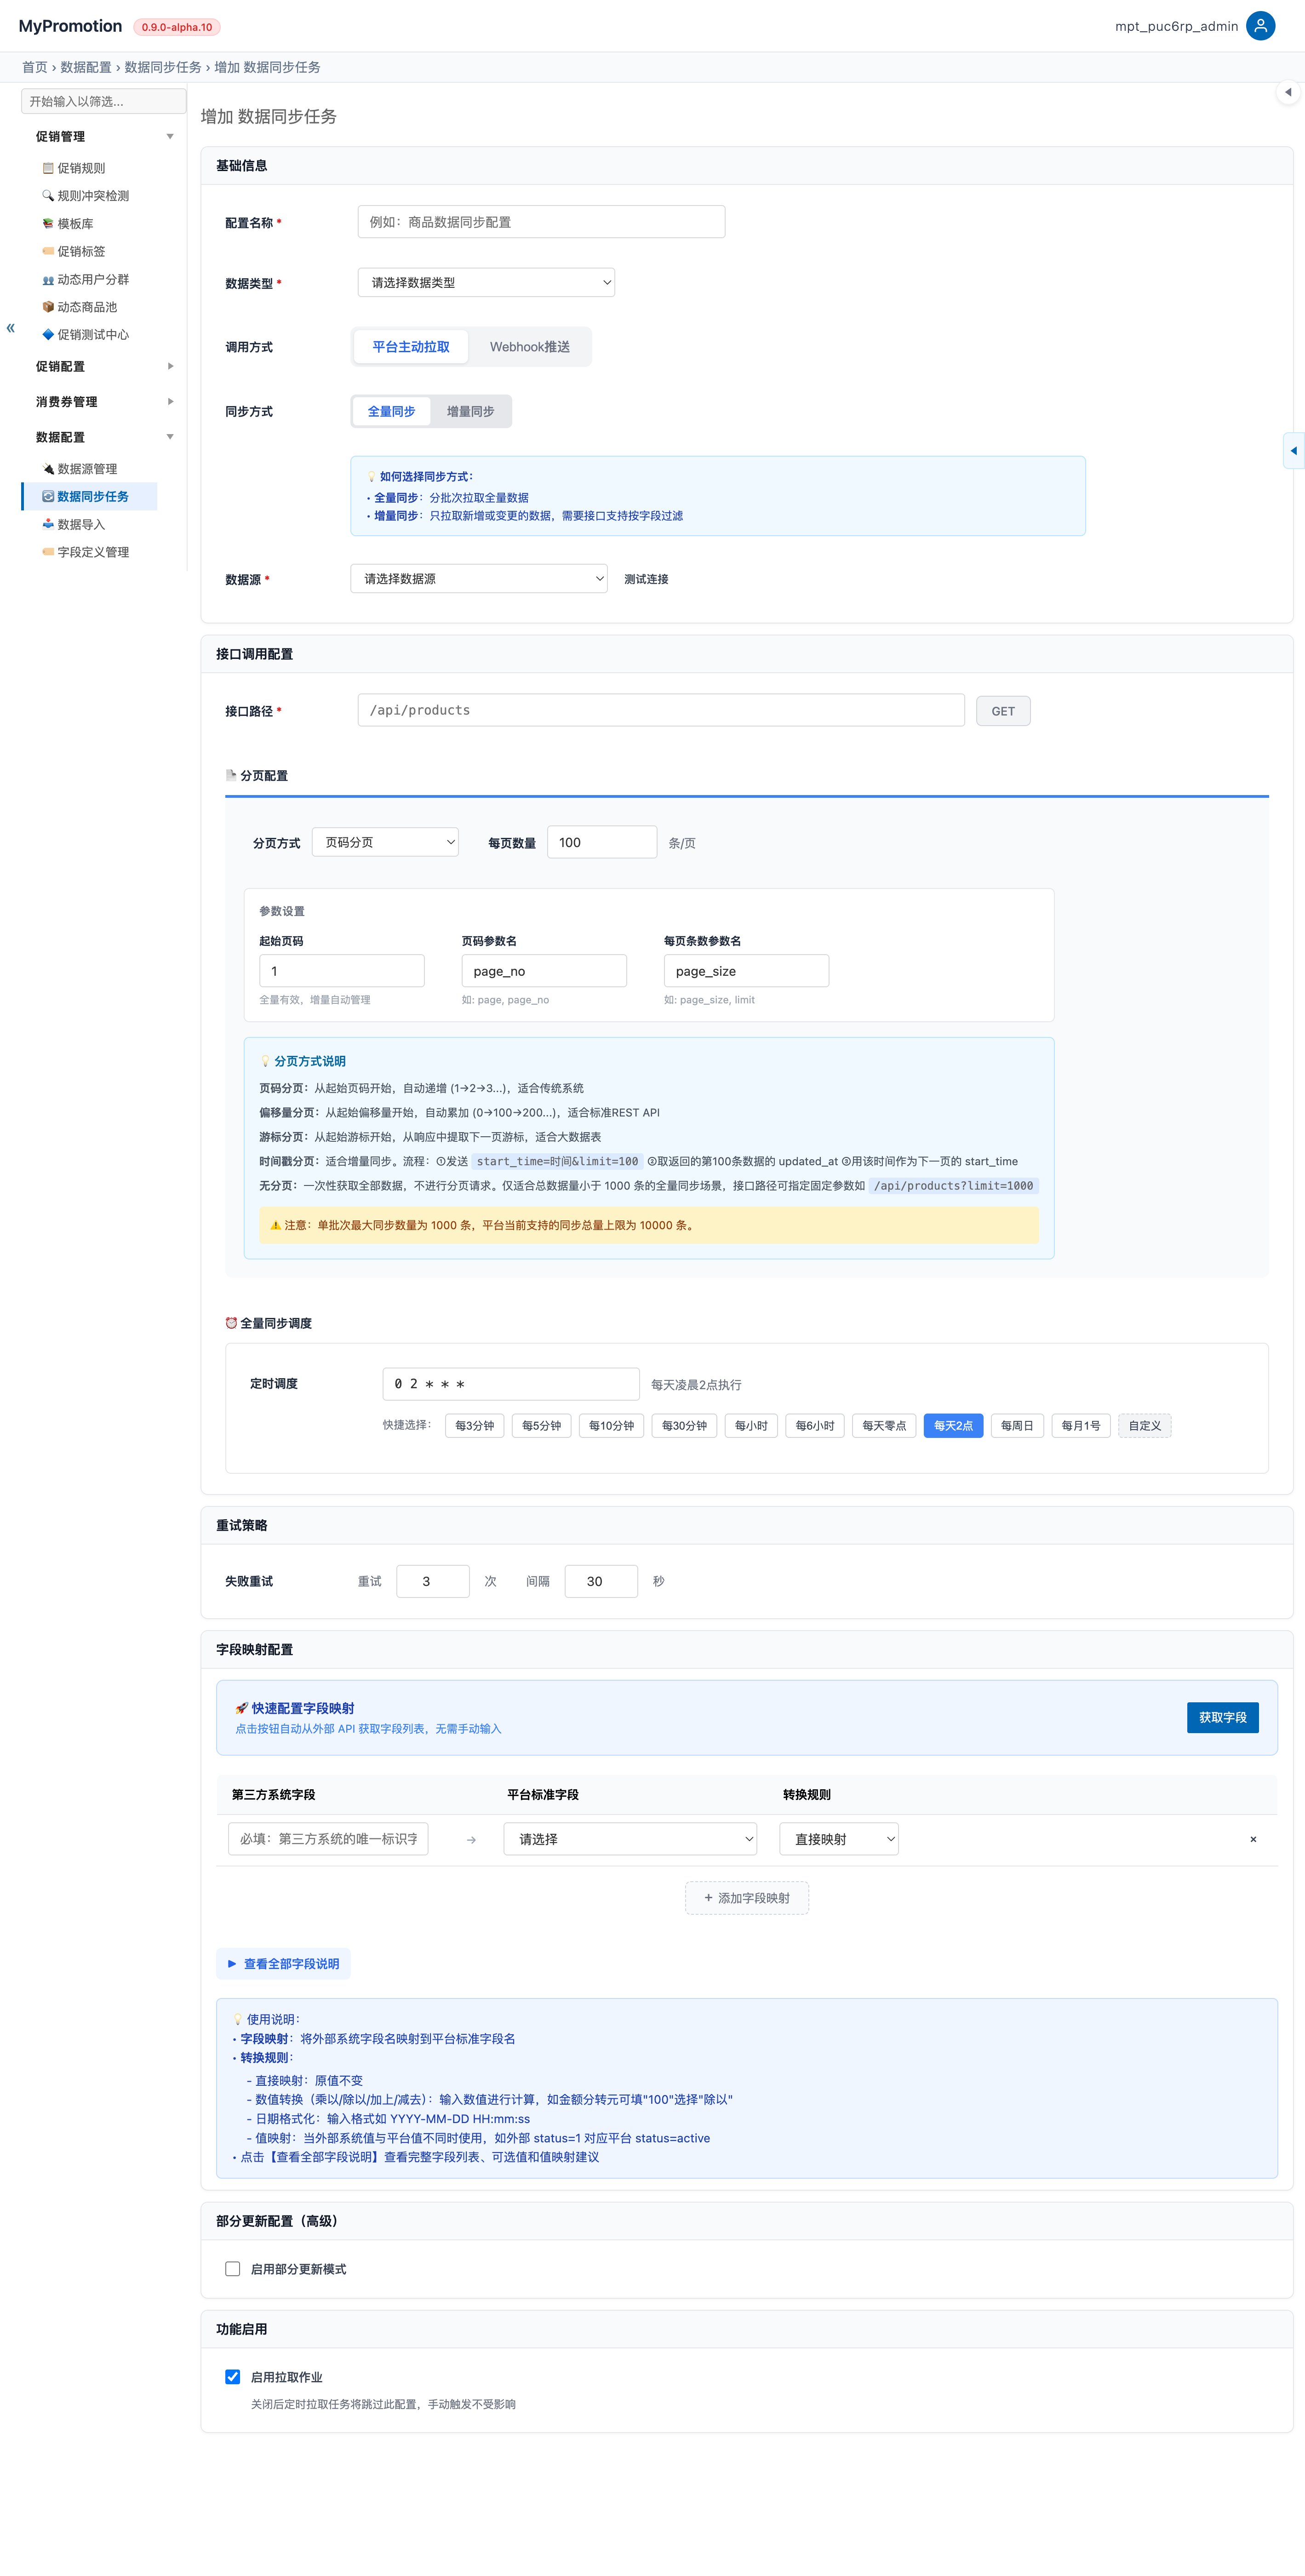Click the 添加字段映射 button
Screen dimensions: 1305x2576
point(747,1898)
